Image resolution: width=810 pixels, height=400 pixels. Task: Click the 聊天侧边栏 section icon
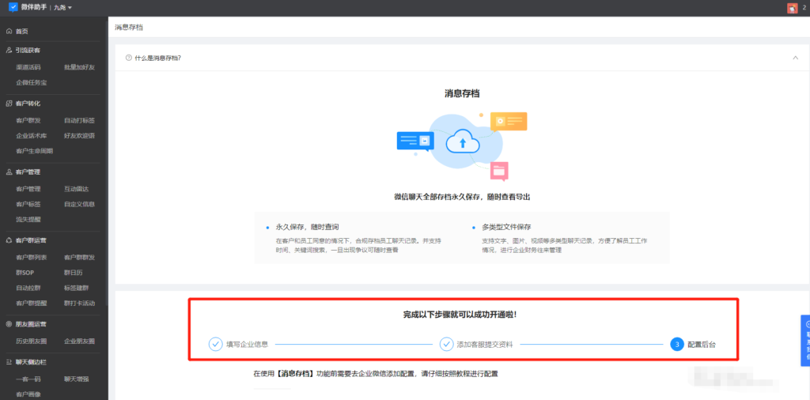coord(9,362)
